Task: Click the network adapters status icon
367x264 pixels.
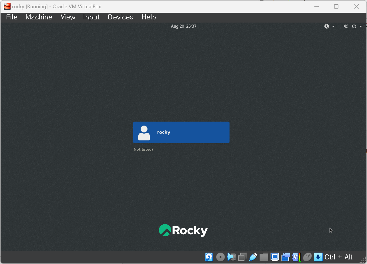Action: (242, 257)
